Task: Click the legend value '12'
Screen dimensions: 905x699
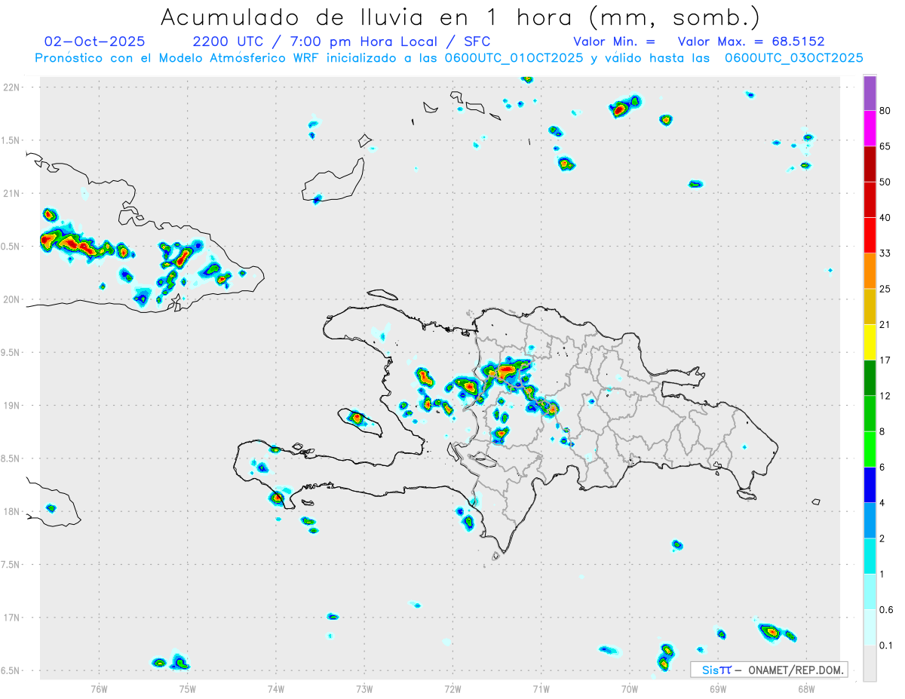Action: (x=885, y=396)
